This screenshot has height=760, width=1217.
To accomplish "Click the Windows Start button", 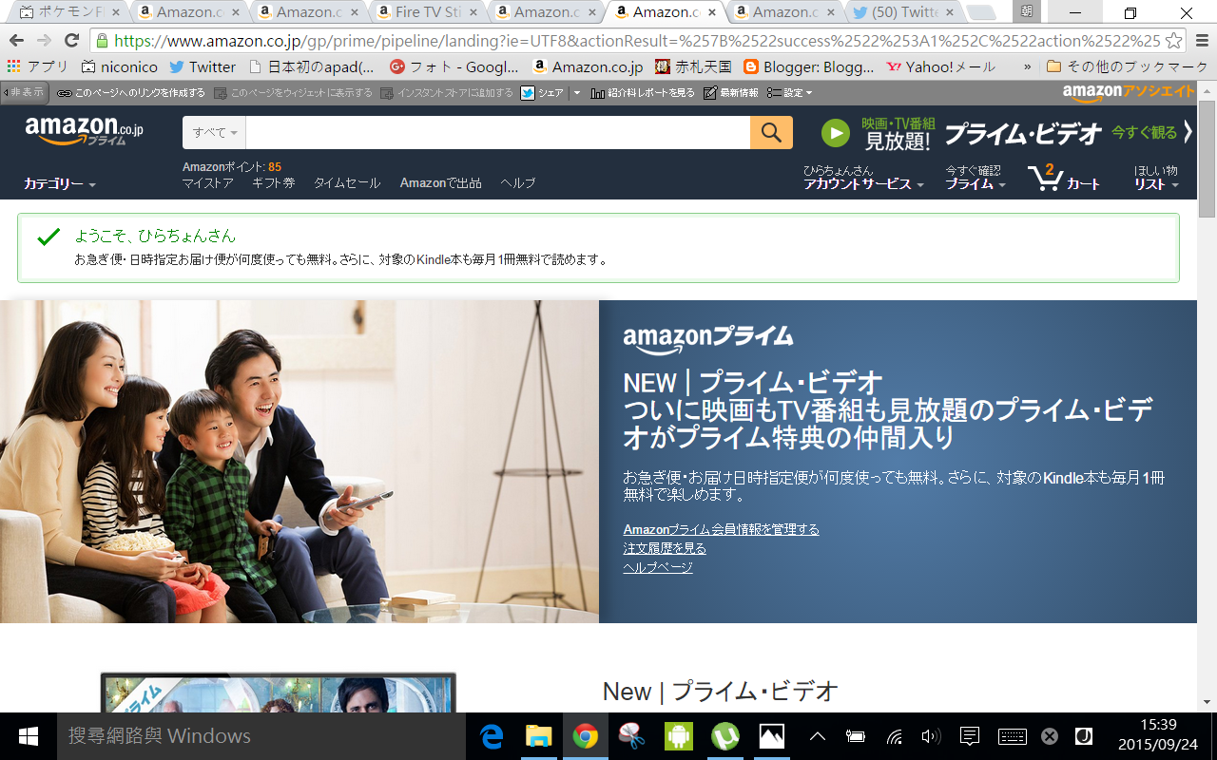I will (x=28, y=736).
